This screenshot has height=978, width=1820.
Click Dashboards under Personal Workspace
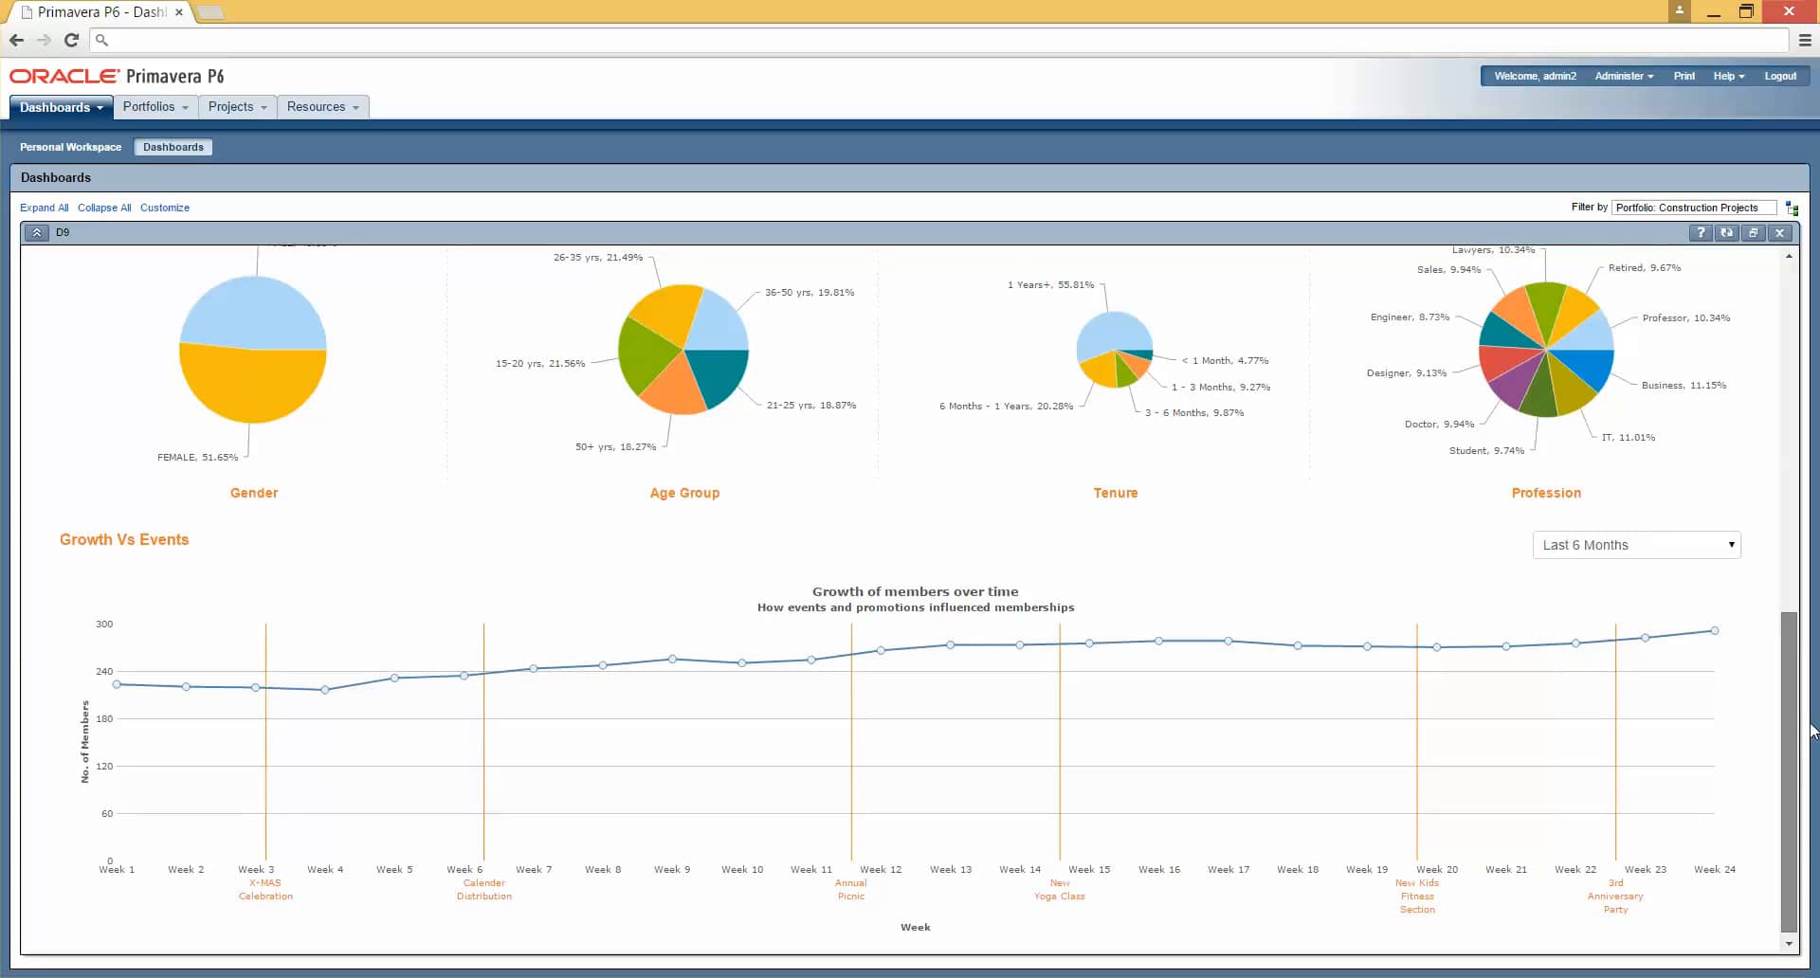coord(173,147)
